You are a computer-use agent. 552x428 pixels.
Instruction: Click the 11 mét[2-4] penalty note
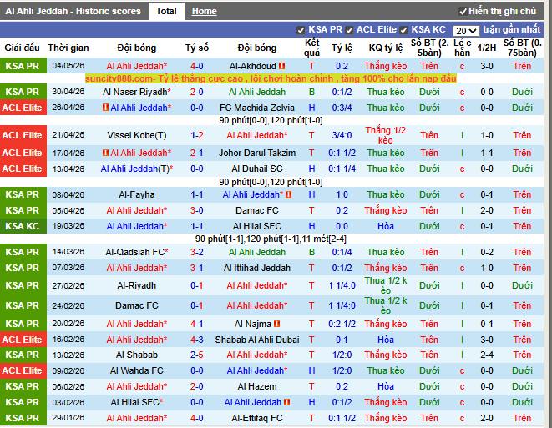[x=324, y=239]
